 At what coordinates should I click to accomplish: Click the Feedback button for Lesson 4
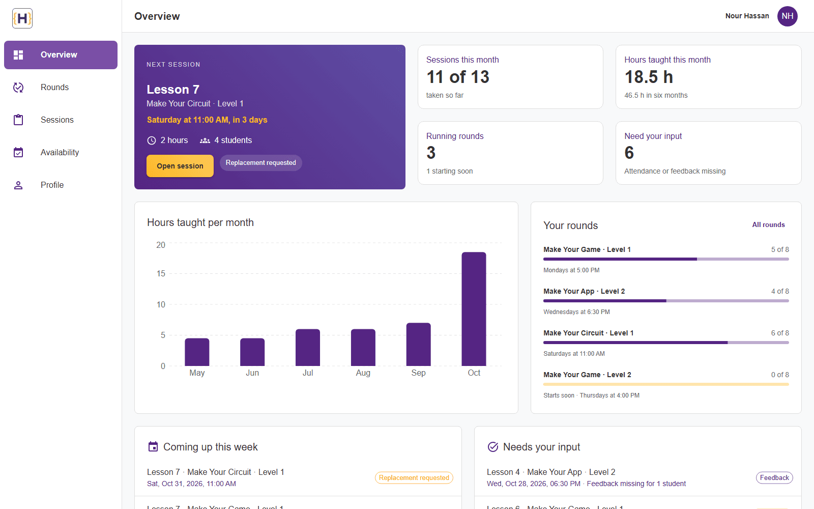tap(774, 478)
